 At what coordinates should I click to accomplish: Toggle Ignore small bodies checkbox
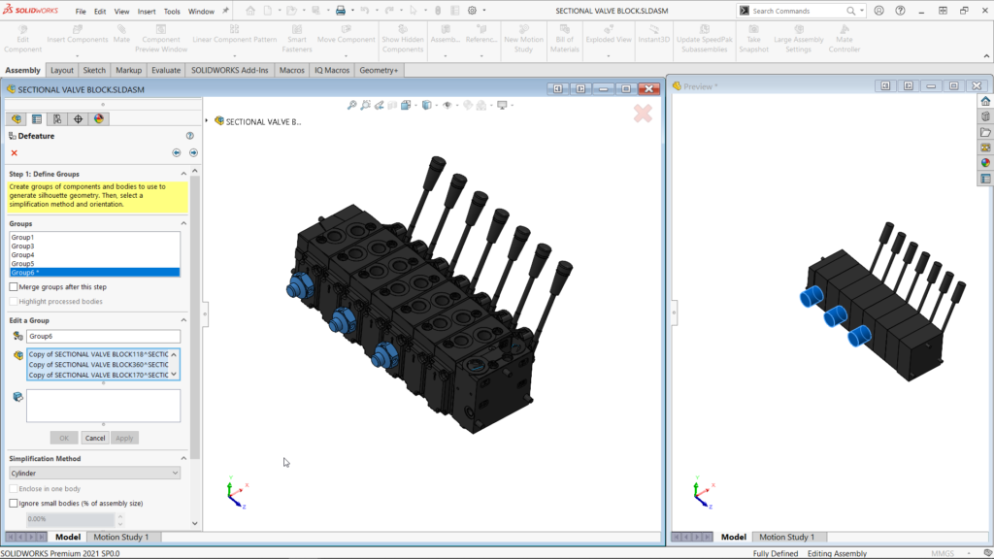click(14, 504)
